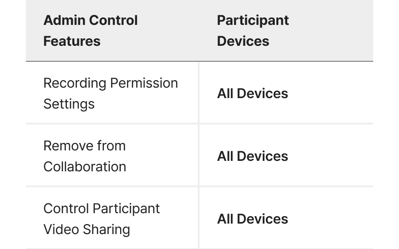The image size is (399, 249).
Task: Click the word Settings in first row
Action: pyautogui.click(x=69, y=104)
